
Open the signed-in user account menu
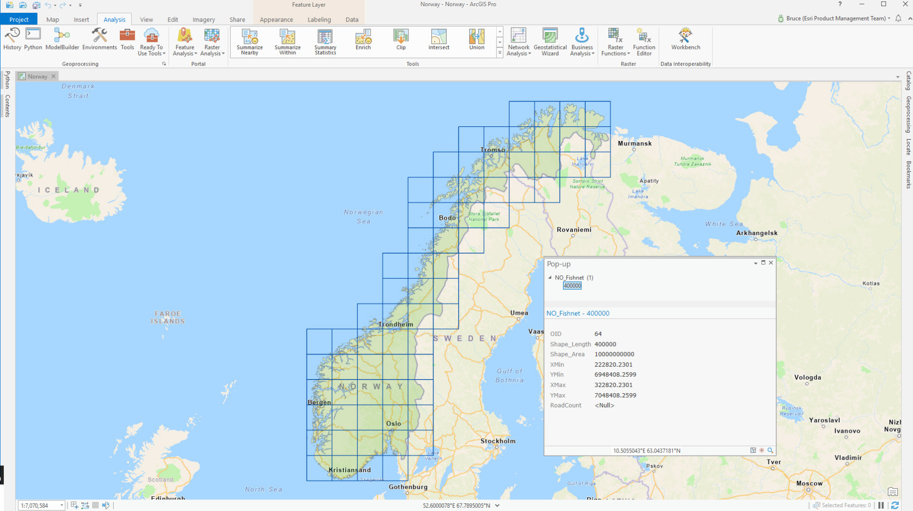pyautogui.click(x=835, y=19)
